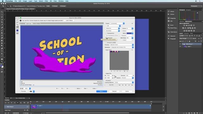Open the Brush panel
Viewport: 203px width, 114px height.
tap(171, 25)
